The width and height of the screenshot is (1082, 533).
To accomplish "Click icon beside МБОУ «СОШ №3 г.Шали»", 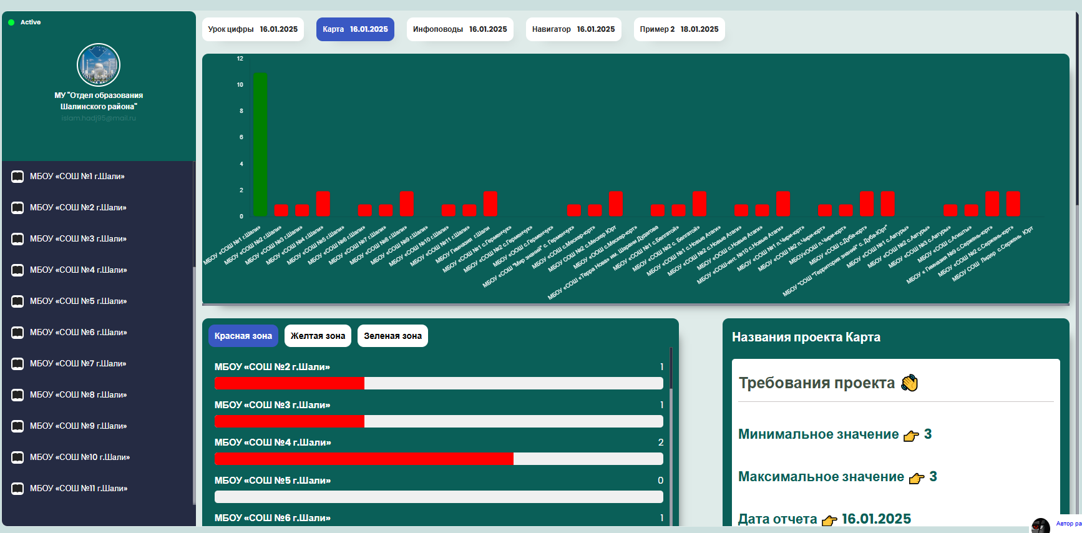I will point(17,239).
